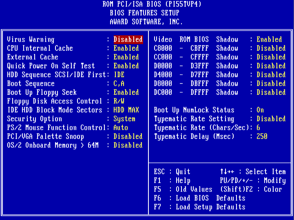Toggle Video ROM BIOS Shadow Enabled value

pyautogui.click(x=269, y=40)
